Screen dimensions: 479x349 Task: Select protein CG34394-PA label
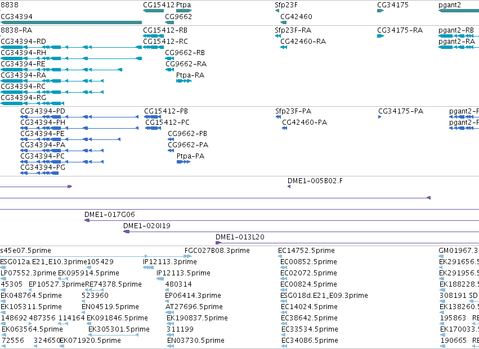[43, 145]
